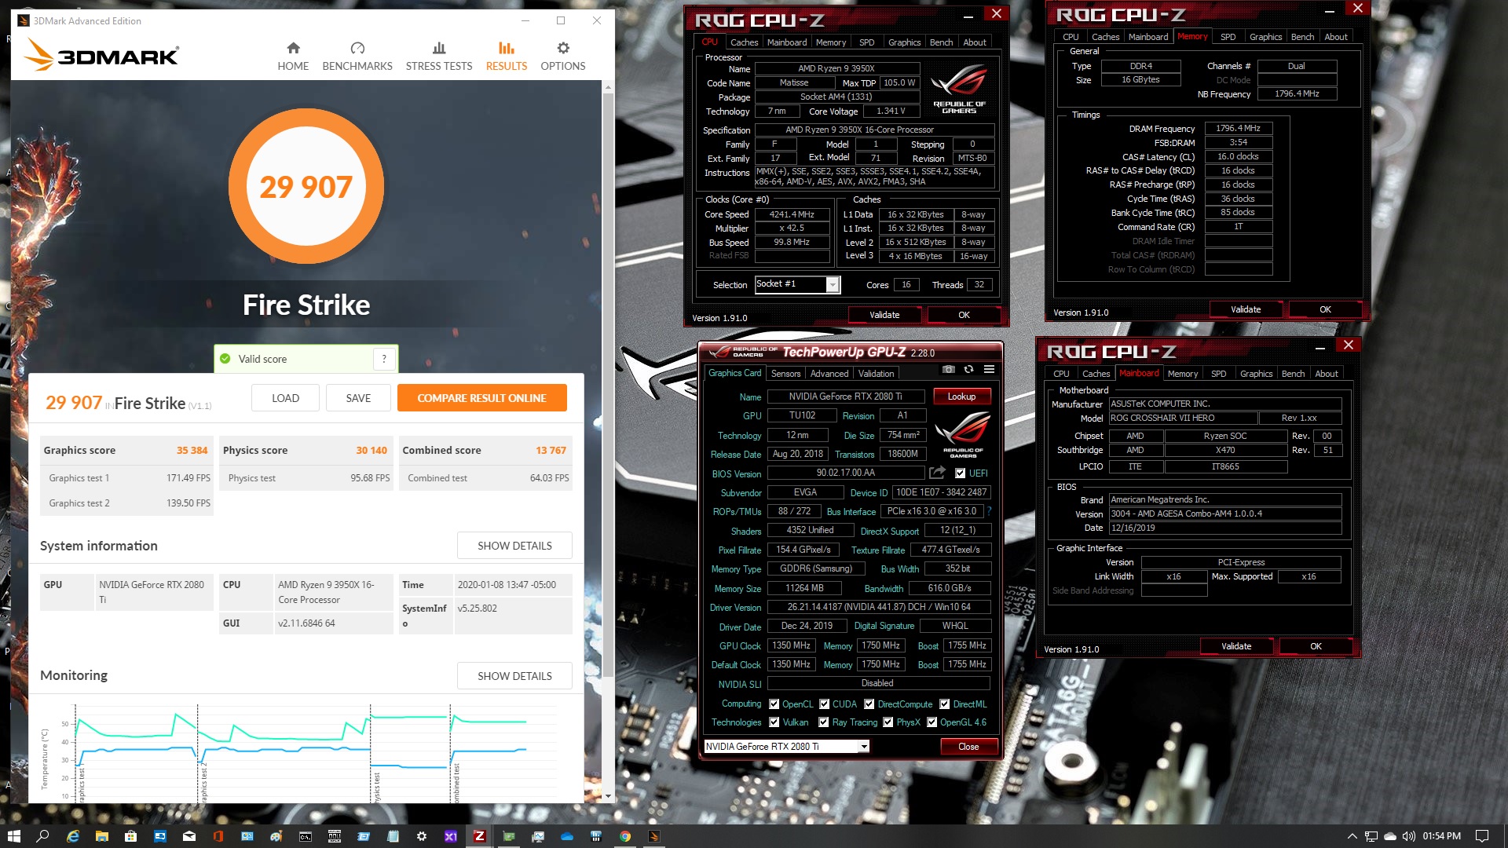Screen dimensions: 1508x848
Task: Open Windows Start menu
Action: (13, 836)
